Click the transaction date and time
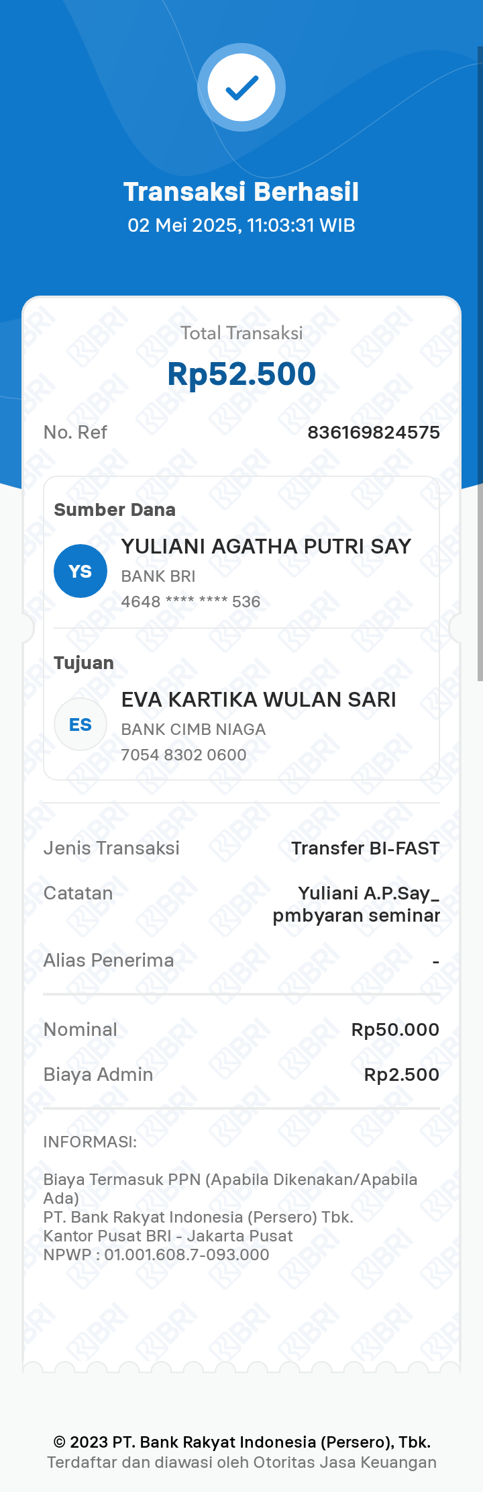483x1492 pixels. [241, 225]
